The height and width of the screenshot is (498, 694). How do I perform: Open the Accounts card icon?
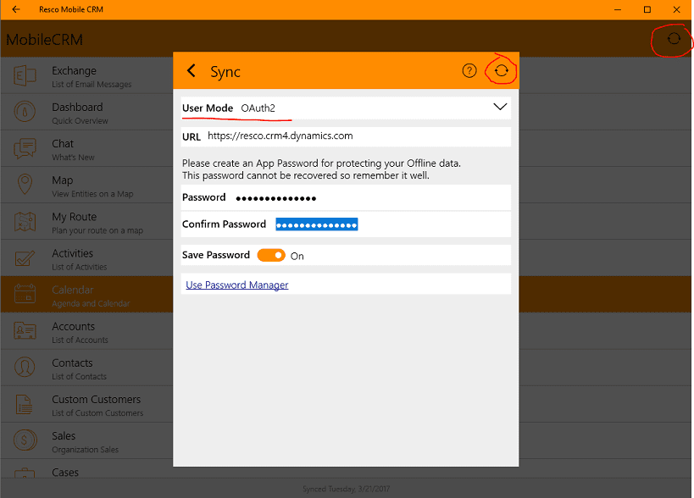(x=25, y=331)
